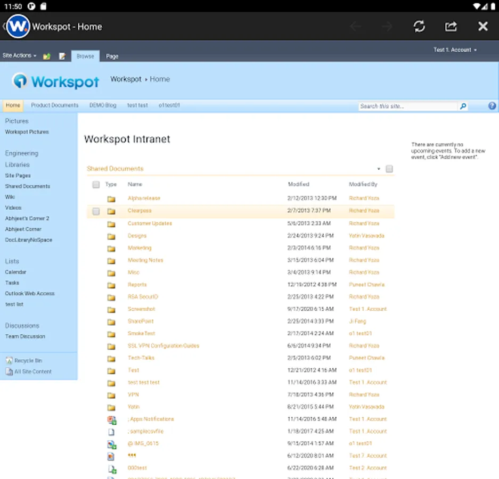This screenshot has height=479, width=499.
Task: Click the 000test file icon
Action: tap(112, 469)
